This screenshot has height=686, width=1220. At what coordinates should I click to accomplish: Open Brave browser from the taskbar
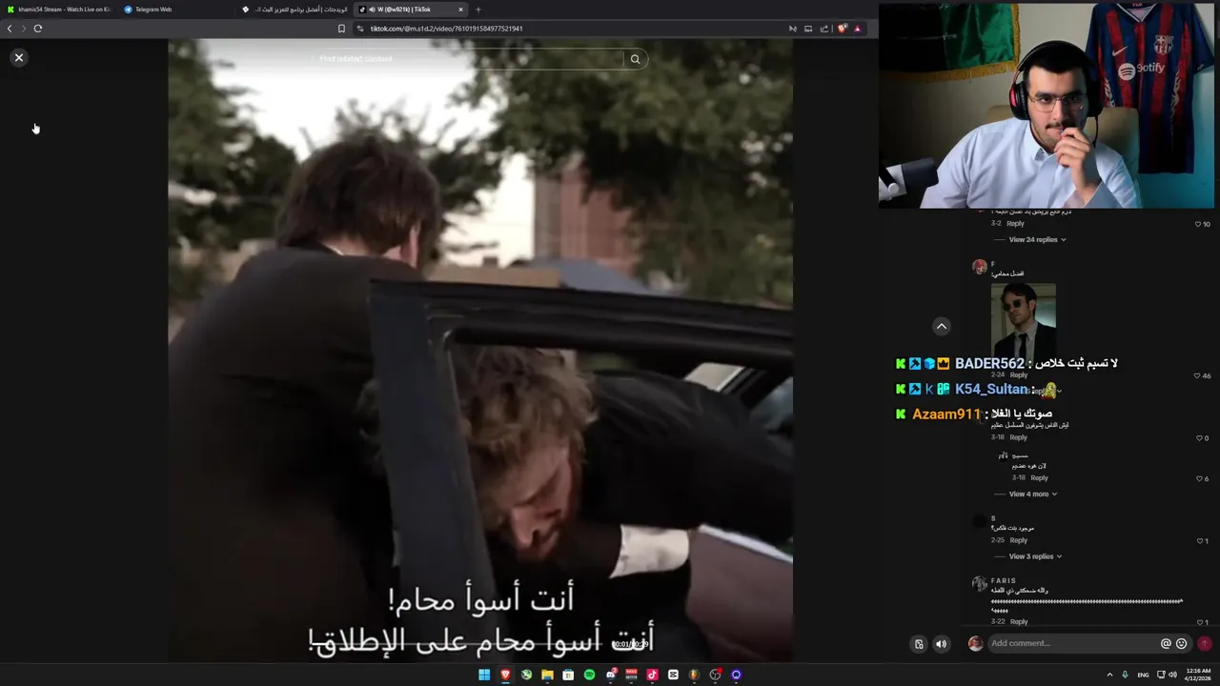[505, 675]
